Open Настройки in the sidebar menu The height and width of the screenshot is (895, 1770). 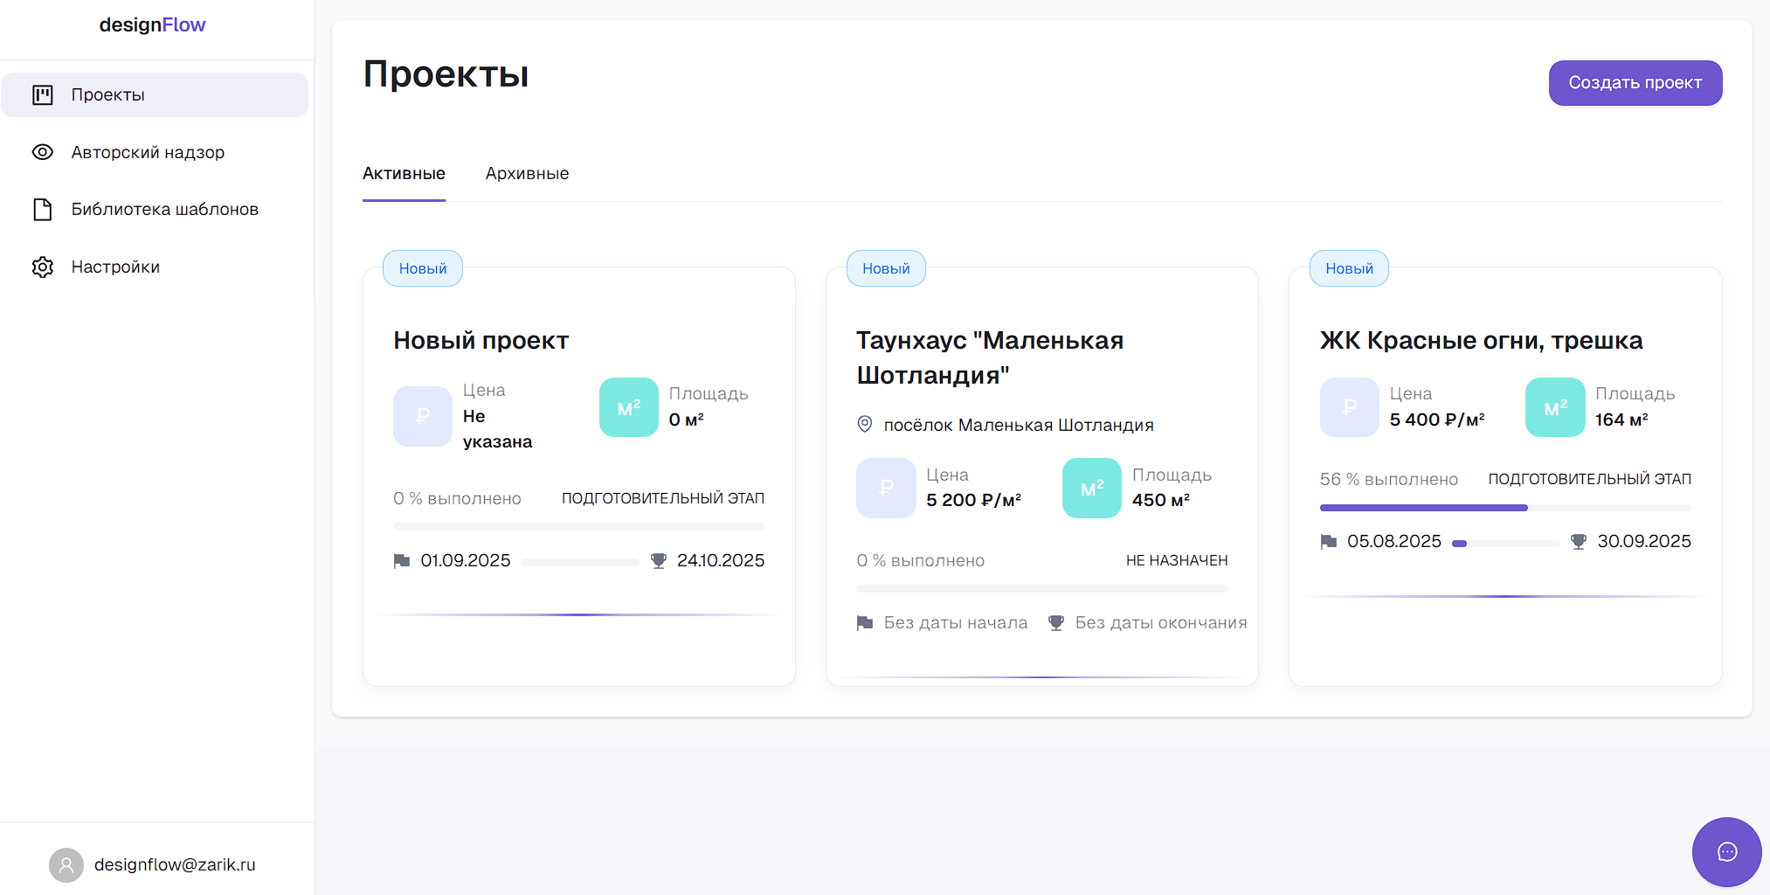(x=115, y=267)
